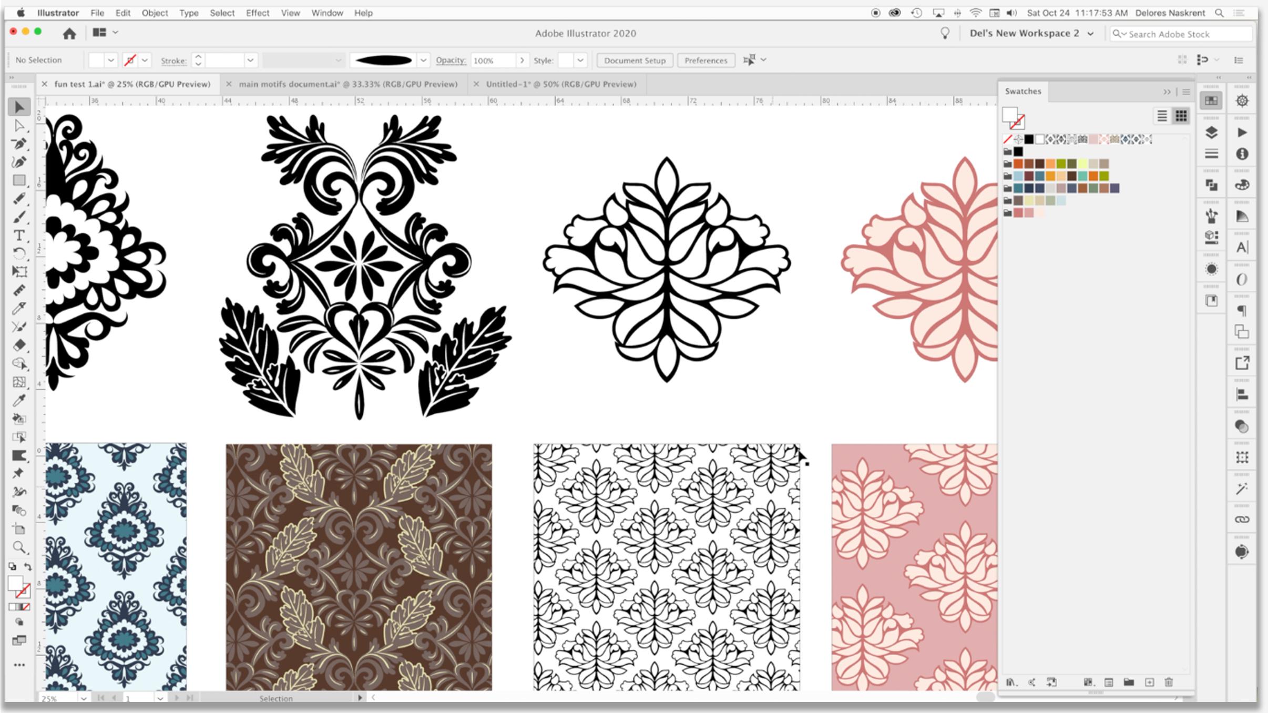Open the Edit Toolbar three-dots button
The image size is (1268, 713).
pos(19,665)
